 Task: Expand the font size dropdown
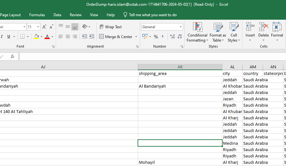tap(38, 27)
